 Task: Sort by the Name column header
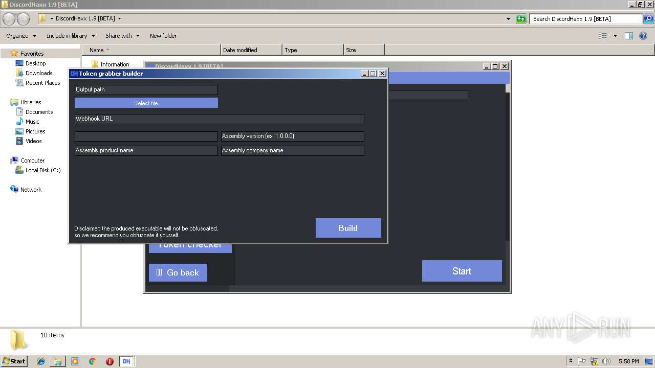point(151,50)
